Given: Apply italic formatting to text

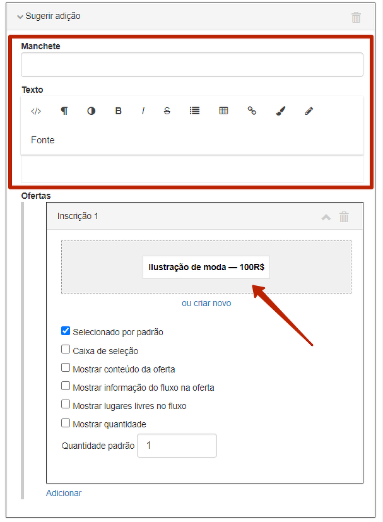Looking at the screenshot, I should point(143,111).
